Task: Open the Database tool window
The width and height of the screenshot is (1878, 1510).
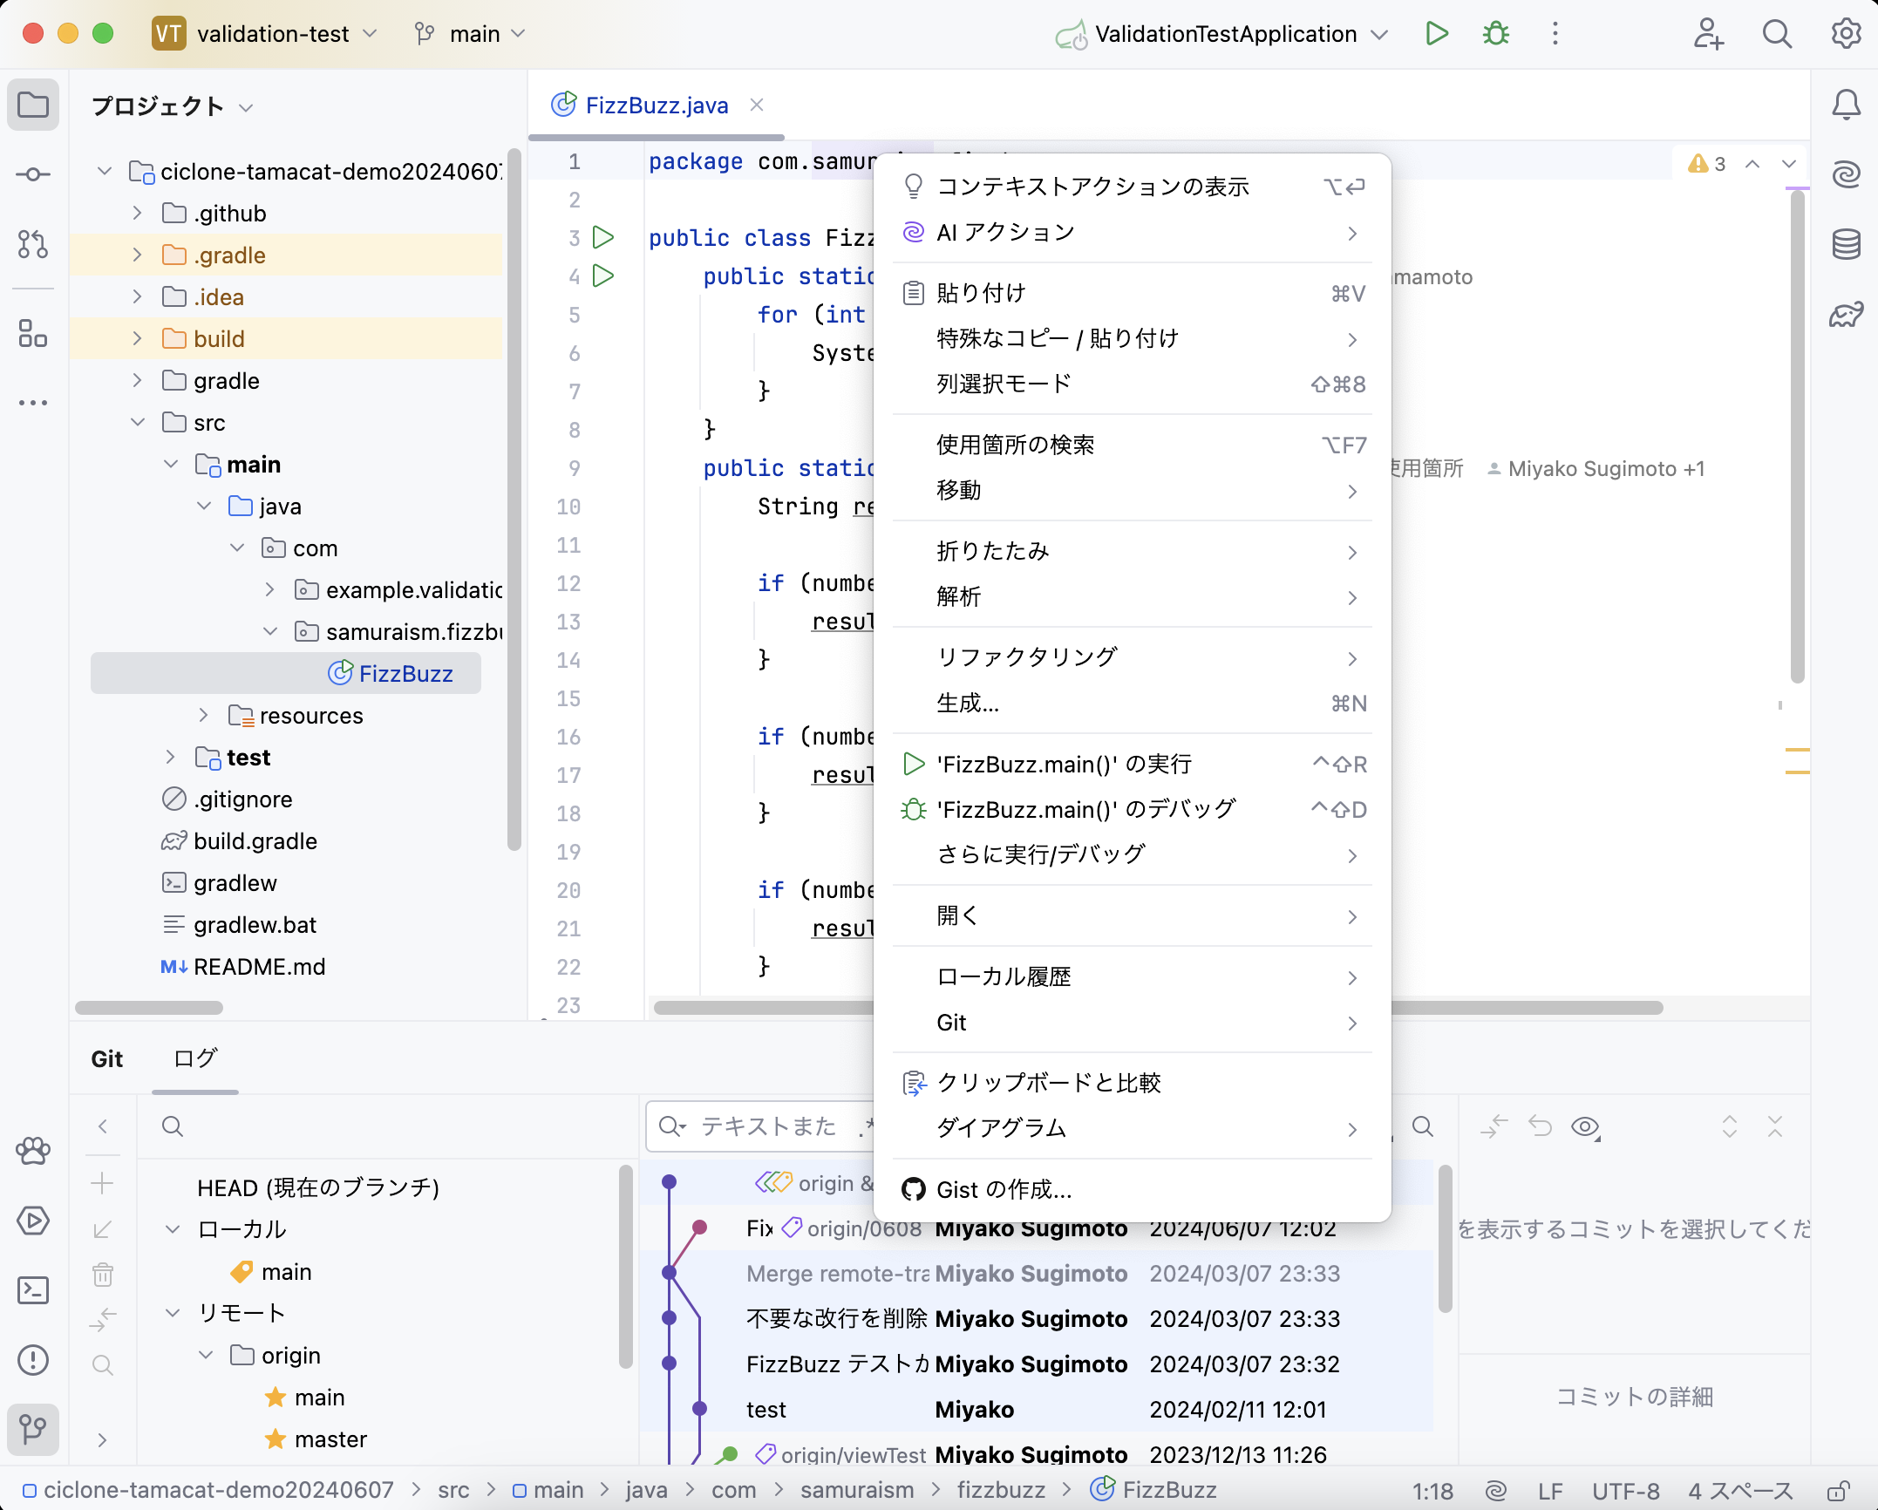Action: [x=1846, y=244]
